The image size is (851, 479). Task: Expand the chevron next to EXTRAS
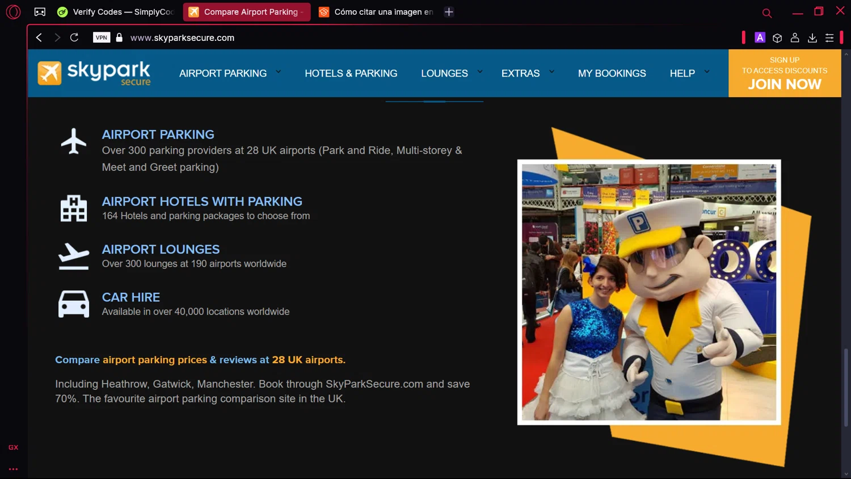pyautogui.click(x=551, y=72)
